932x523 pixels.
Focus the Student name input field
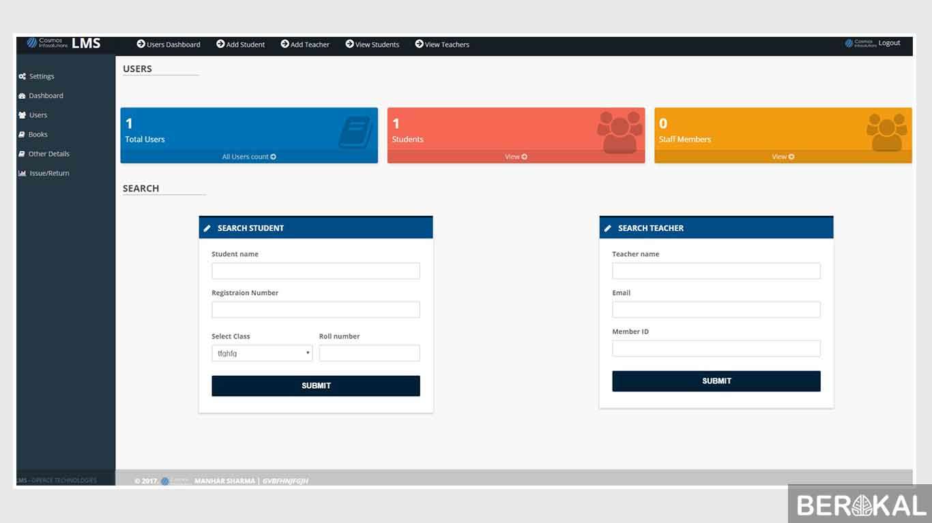click(316, 271)
